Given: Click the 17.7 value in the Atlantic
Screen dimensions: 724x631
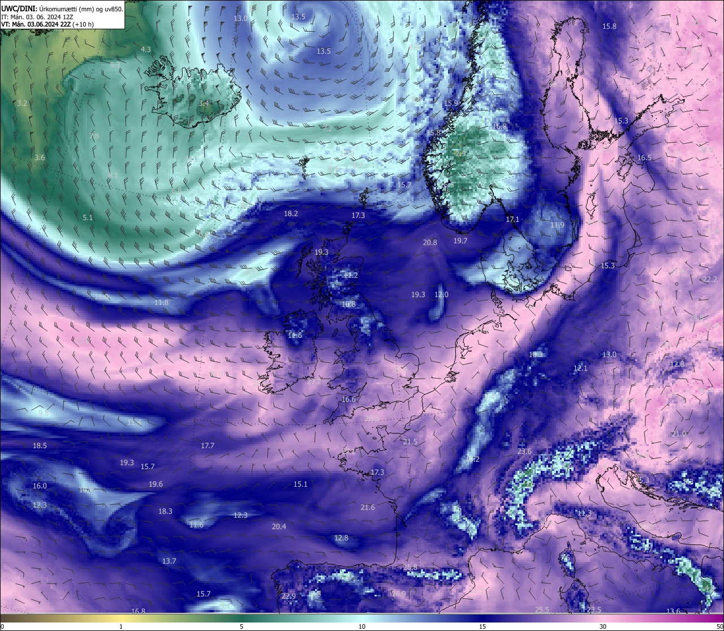Looking at the screenshot, I should pos(208,446).
